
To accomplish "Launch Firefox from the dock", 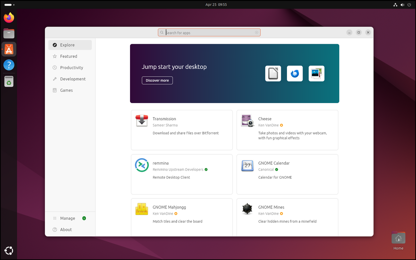I will [x=9, y=18].
